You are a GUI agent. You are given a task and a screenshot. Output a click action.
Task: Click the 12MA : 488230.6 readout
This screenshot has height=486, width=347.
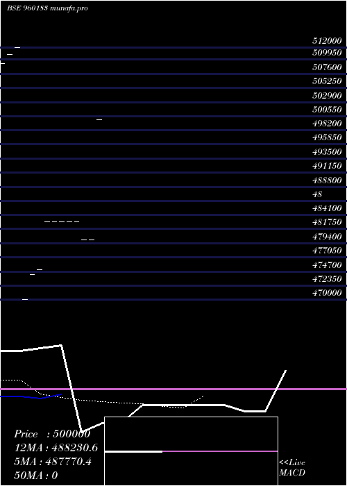point(56,448)
